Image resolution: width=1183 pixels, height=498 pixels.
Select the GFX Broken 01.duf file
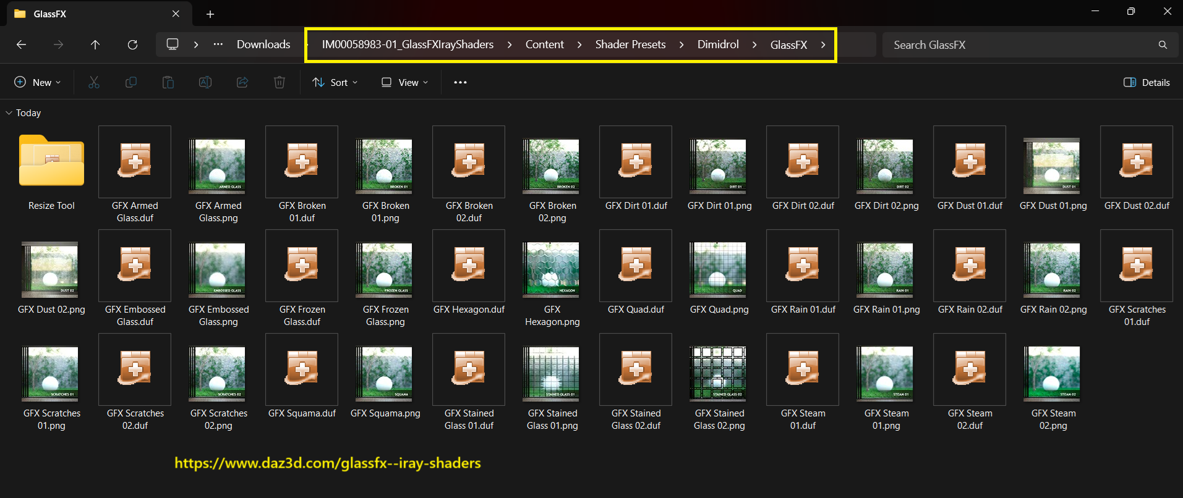click(302, 175)
